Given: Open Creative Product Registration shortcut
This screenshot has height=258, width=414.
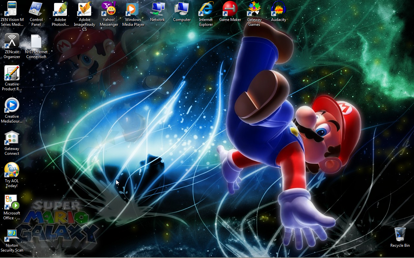Looking at the screenshot, I should 12,73.
